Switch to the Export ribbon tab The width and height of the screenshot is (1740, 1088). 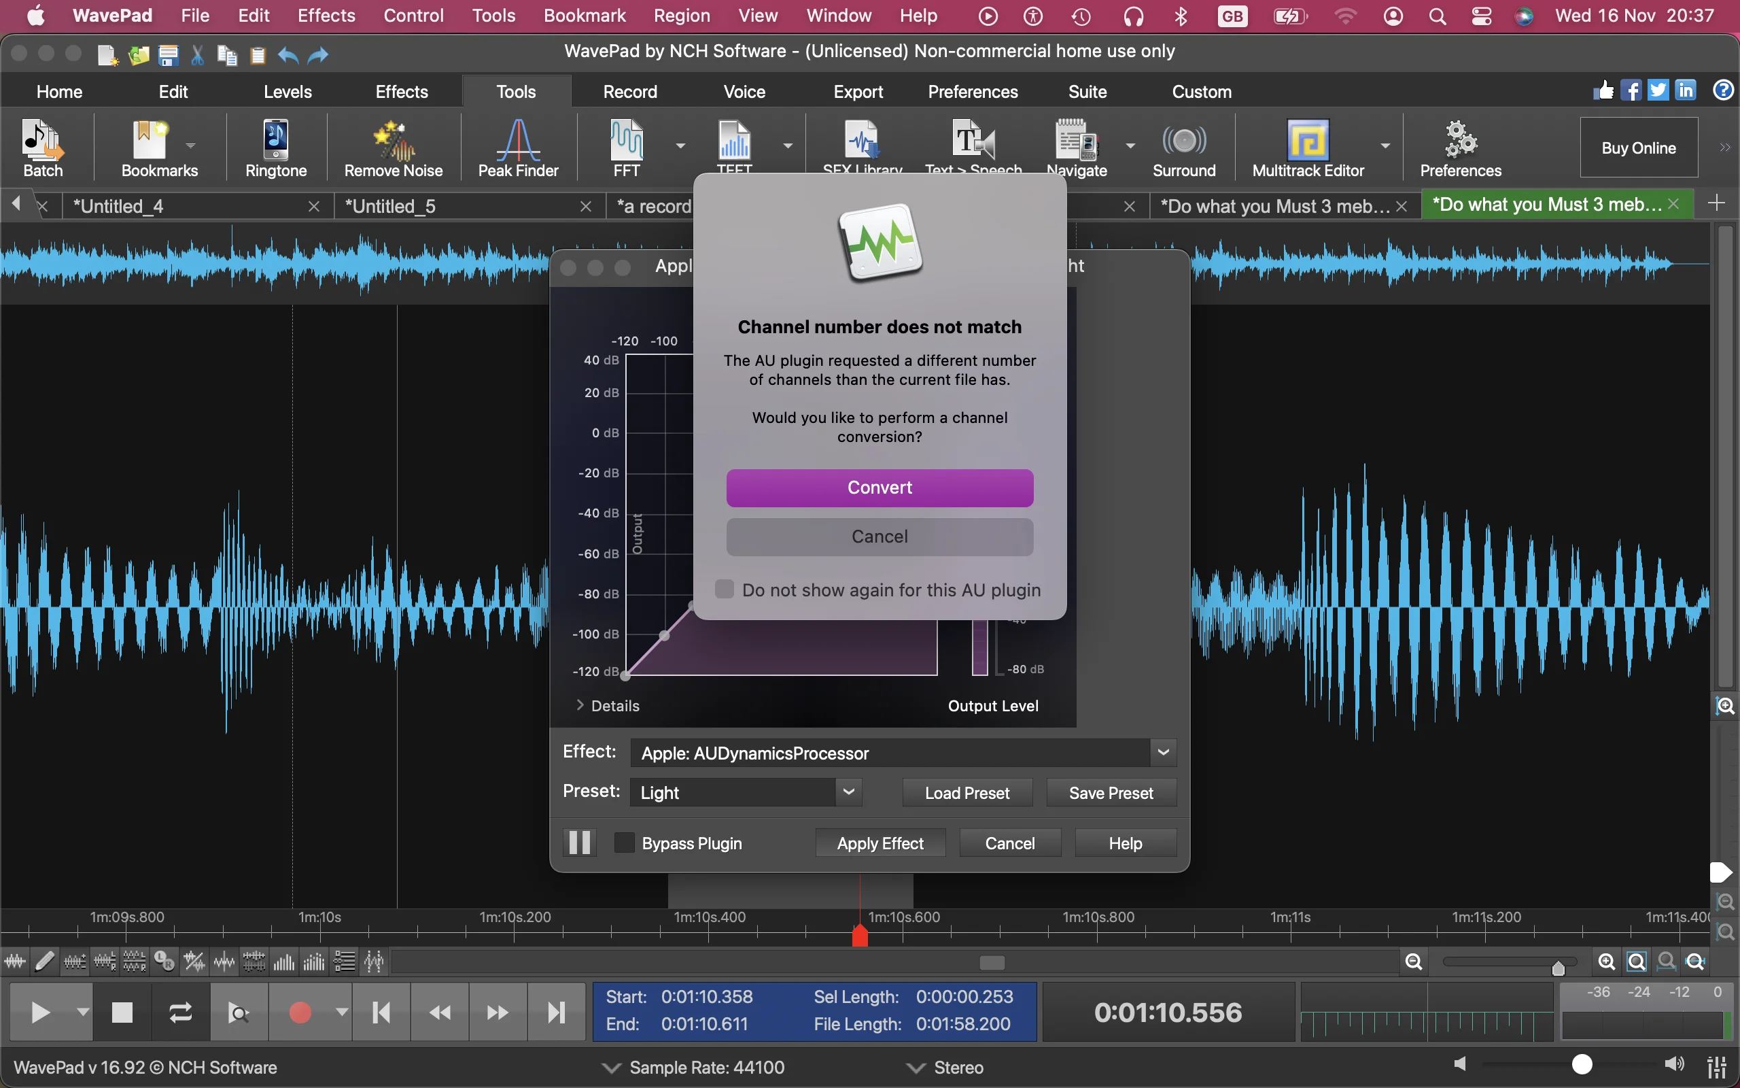click(857, 91)
